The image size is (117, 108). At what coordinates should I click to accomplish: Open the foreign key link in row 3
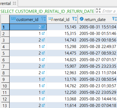[x=43, y=40]
